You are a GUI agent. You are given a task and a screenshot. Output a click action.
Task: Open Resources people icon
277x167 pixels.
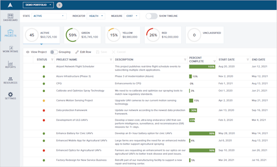tap(10, 79)
